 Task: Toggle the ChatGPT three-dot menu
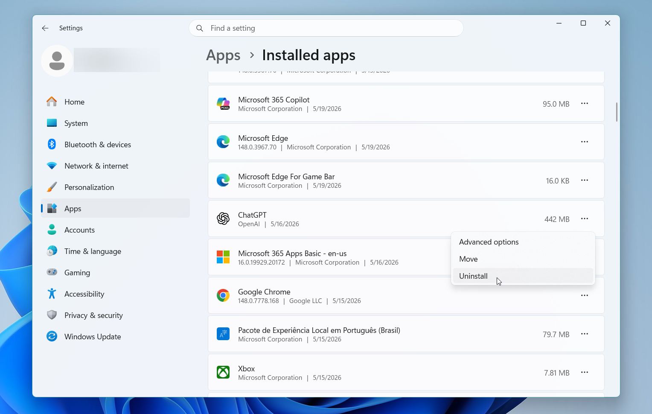click(x=585, y=219)
